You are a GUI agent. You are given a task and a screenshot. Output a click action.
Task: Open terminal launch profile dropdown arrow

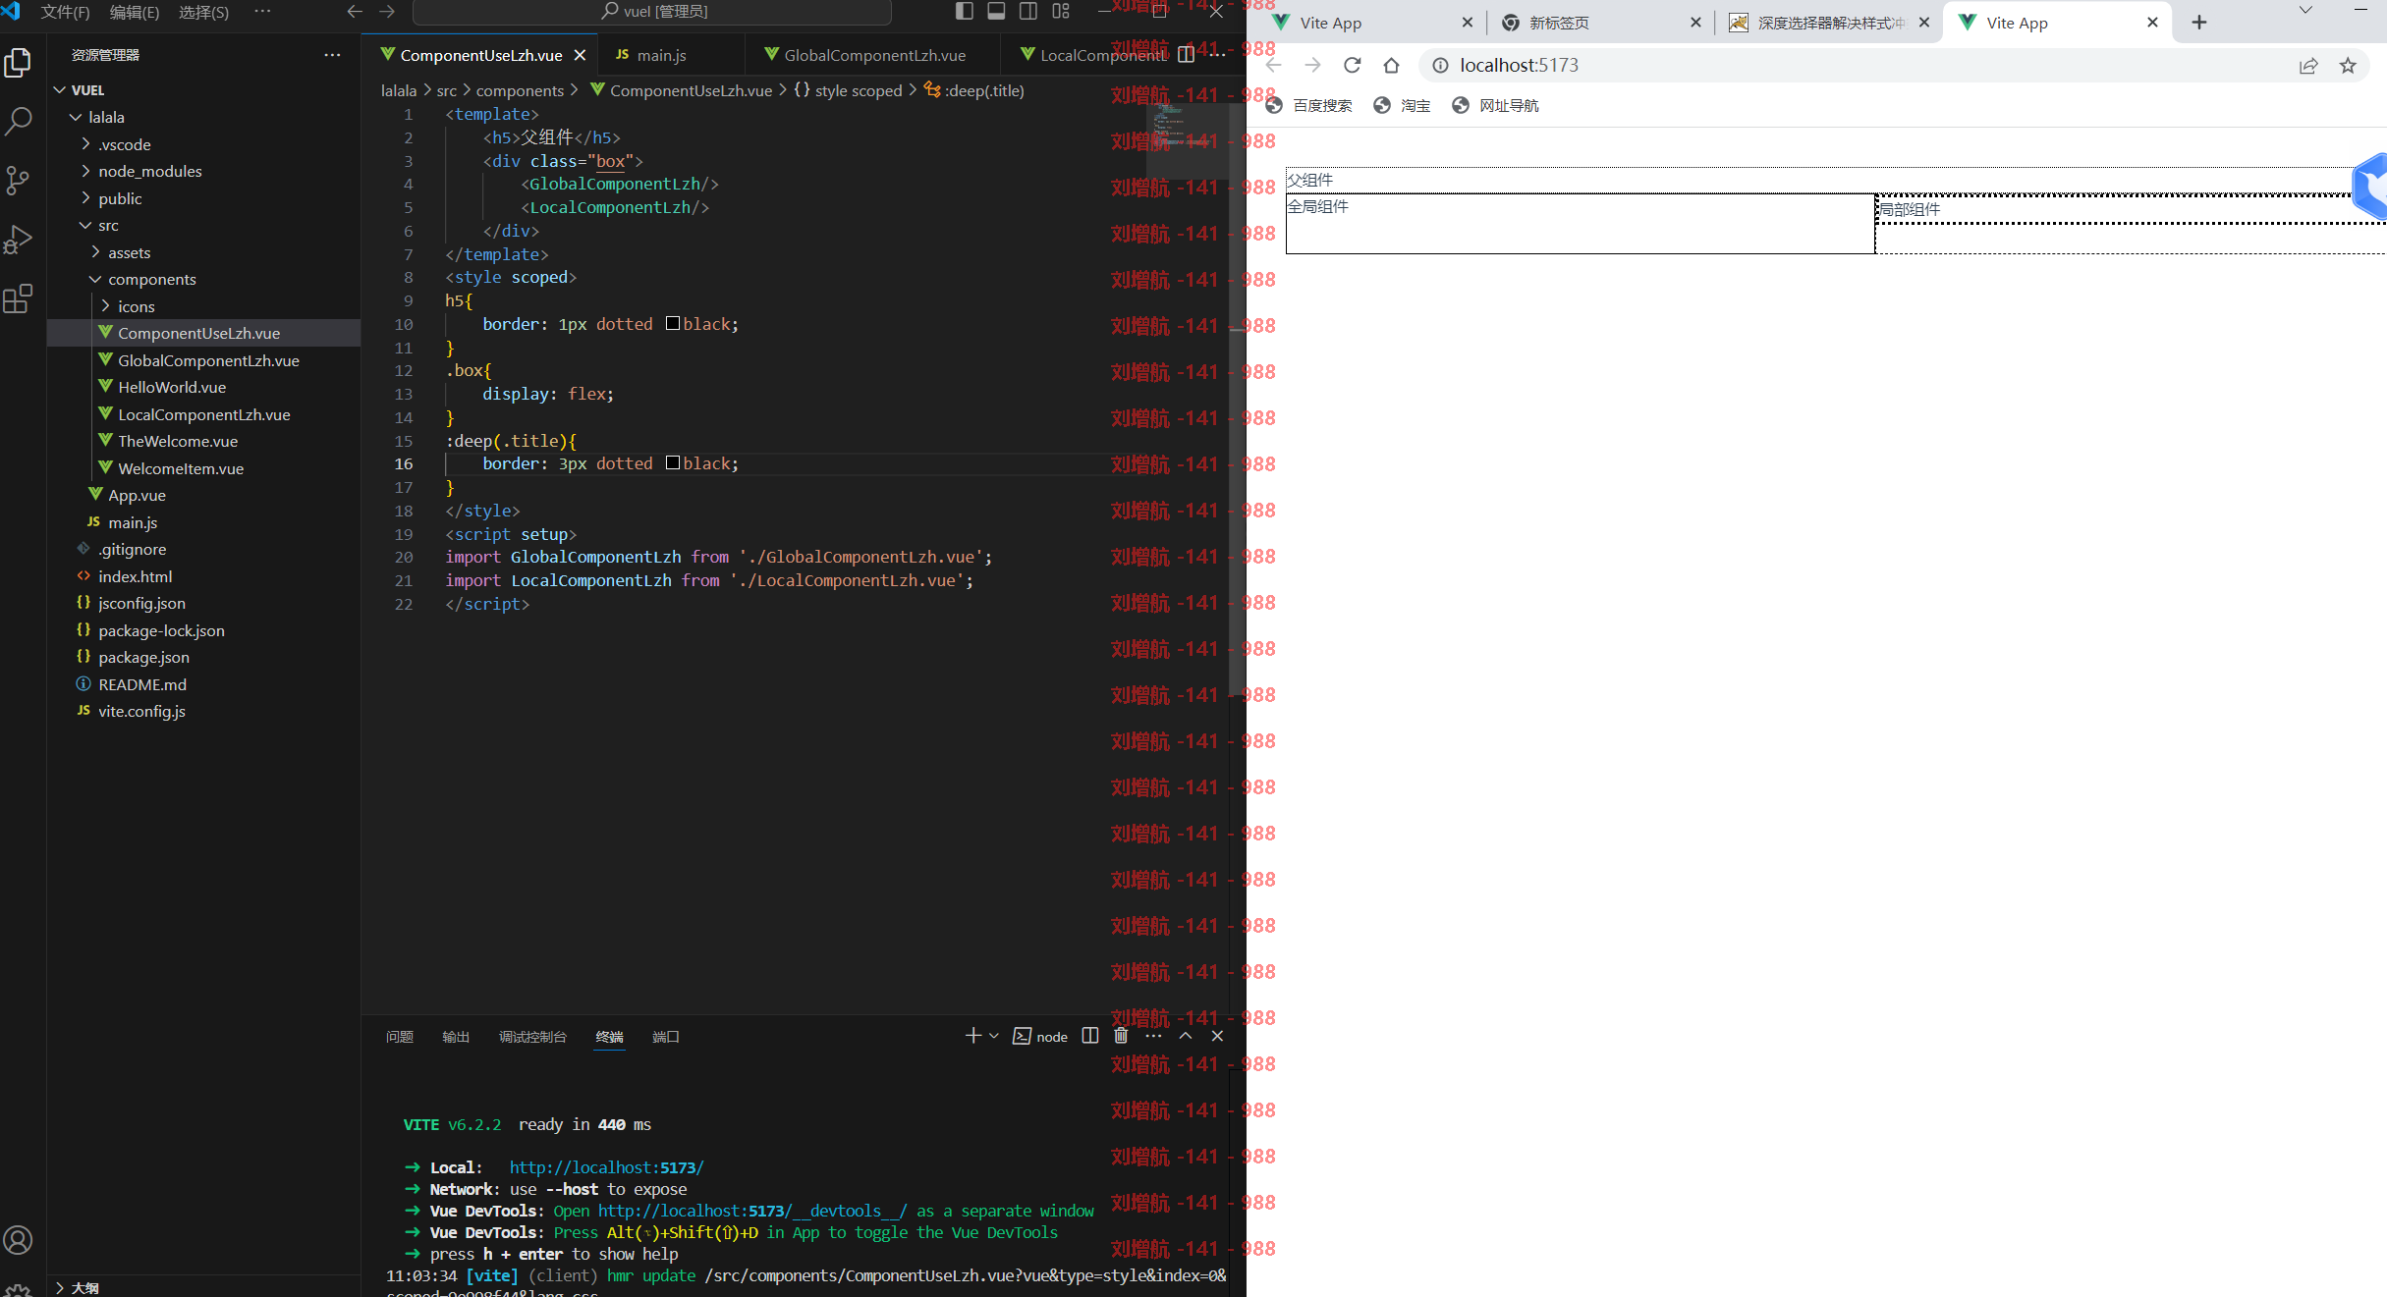(x=994, y=1036)
